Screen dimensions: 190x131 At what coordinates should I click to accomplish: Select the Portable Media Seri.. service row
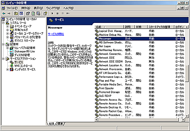pos(140,85)
